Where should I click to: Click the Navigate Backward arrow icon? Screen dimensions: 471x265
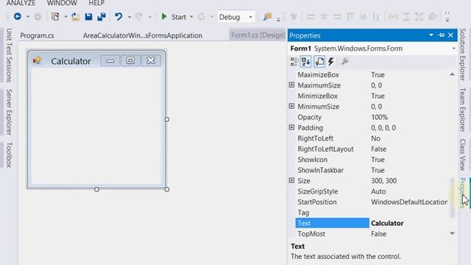[18, 16]
